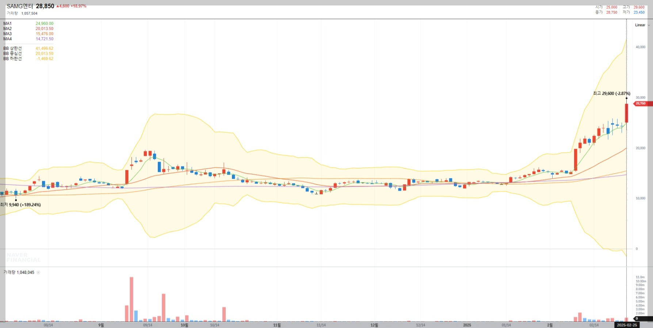653x328 pixels.
Task: Click the 10,000 price axis label
Action: [641, 198]
